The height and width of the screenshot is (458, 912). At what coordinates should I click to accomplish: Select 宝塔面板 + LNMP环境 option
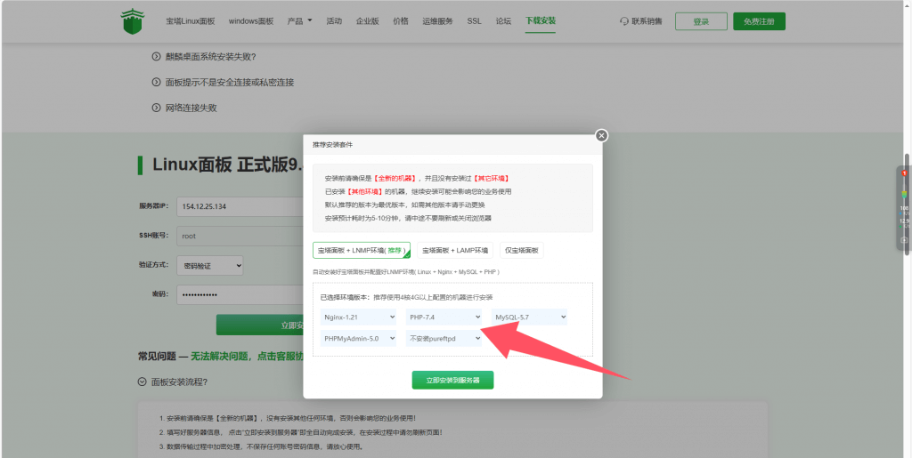pyautogui.click(x=362, y=250)
